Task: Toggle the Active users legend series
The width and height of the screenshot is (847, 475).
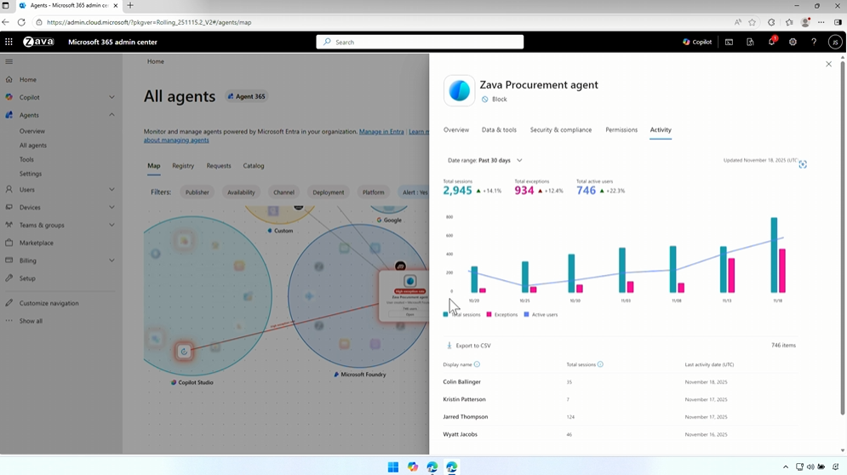Action: pos(541,315)
